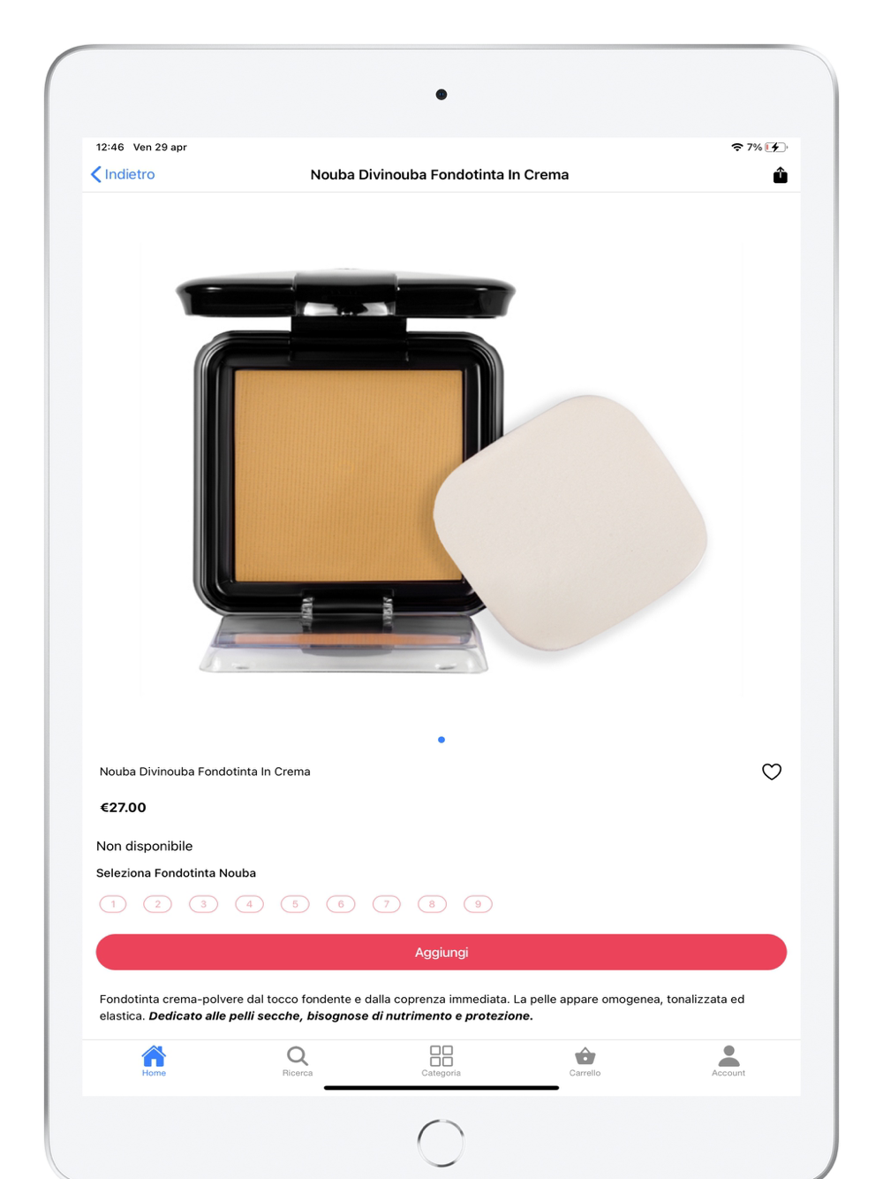
Task: Open the Ricerca search icon
Action: click(x=298, y=1056)
